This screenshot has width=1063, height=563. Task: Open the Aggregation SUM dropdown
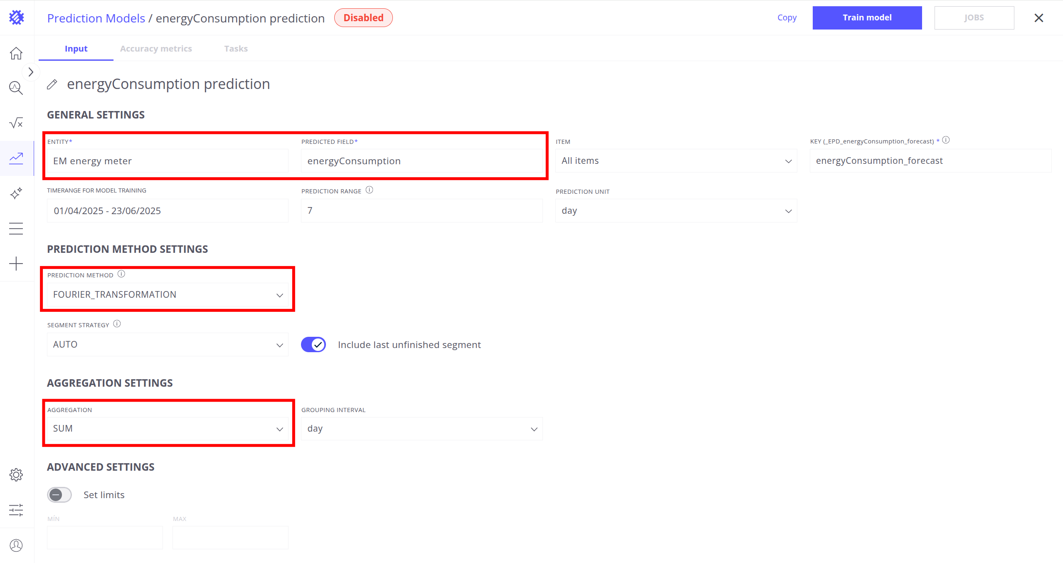(x=168, y=429)
